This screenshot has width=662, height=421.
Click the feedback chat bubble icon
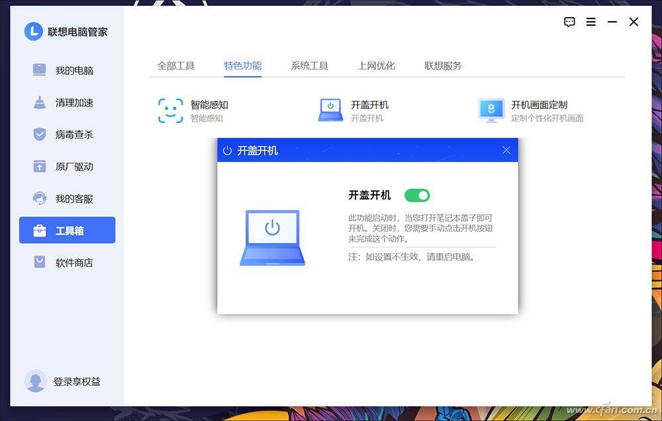569,22
